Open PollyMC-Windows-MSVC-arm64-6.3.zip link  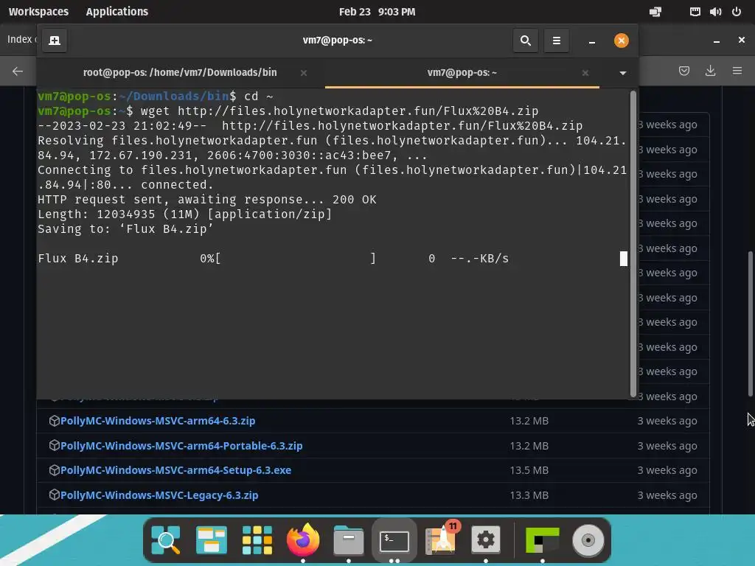click(158, 421)
